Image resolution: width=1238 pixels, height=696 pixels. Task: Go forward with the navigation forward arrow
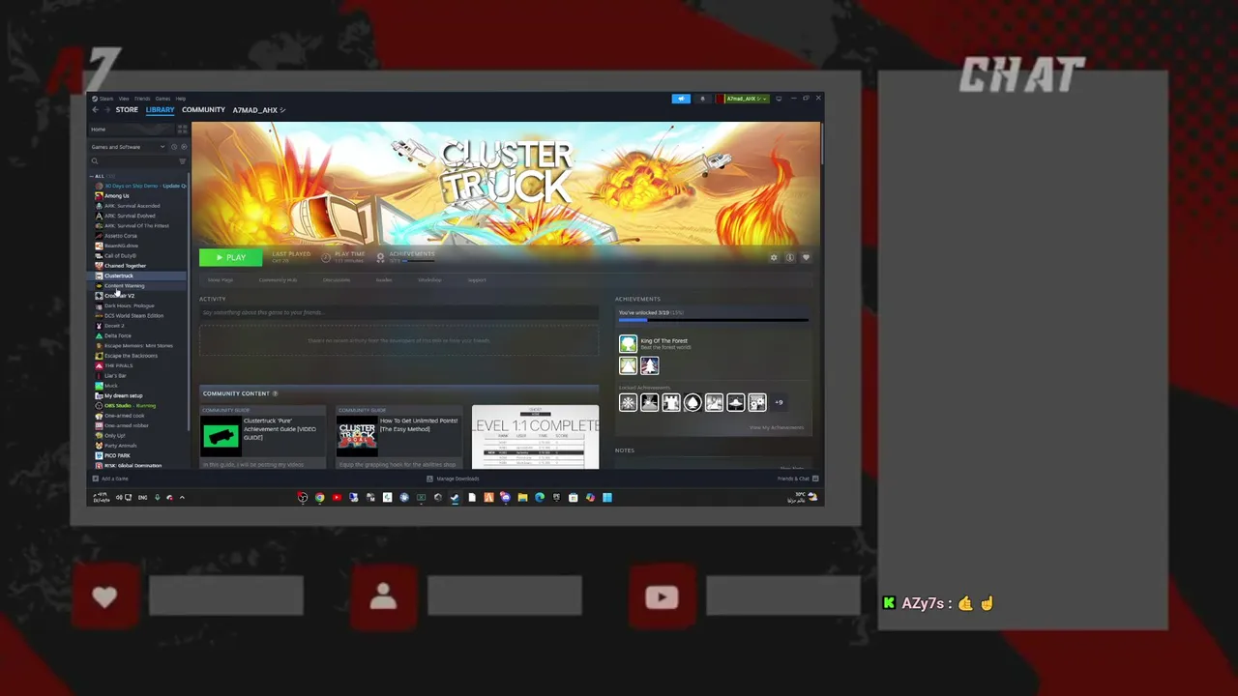(106, 110)
